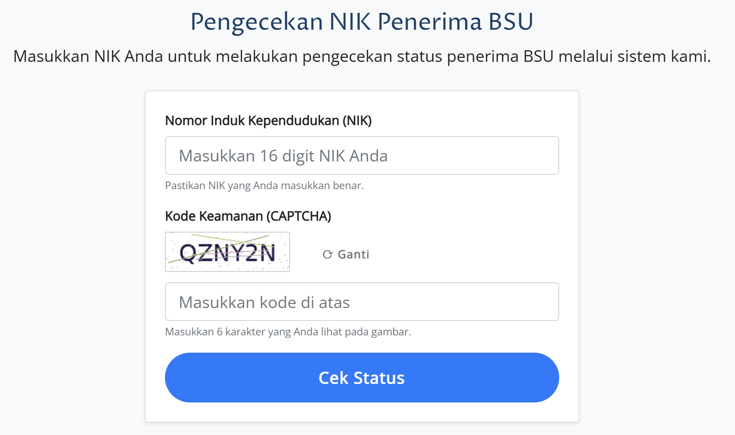
Task: Click the word 'BSU' in the heading
Action: 511,22
